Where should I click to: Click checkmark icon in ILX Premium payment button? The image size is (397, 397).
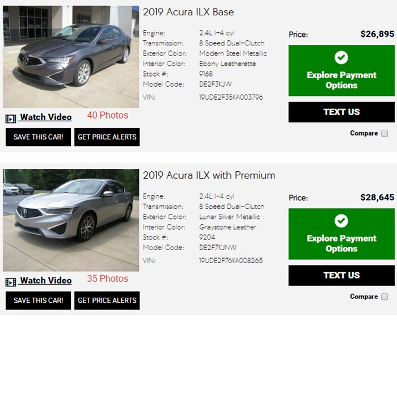[341, 221]
